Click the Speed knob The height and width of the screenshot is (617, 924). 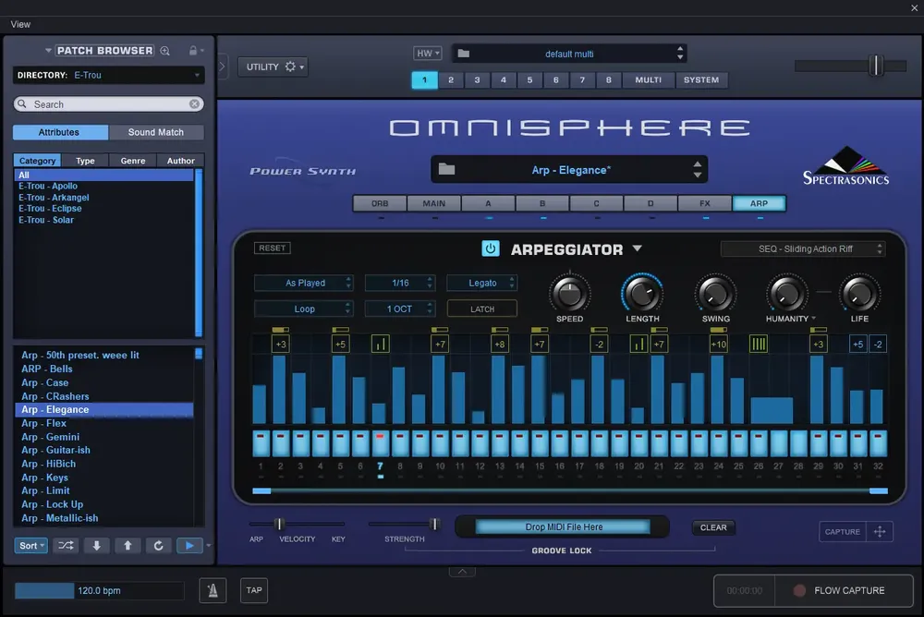tap(569, 294)
